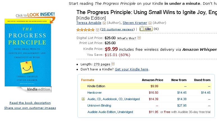Click the kindle edition badge under cover
217x122 pixels.
(39, 89)
